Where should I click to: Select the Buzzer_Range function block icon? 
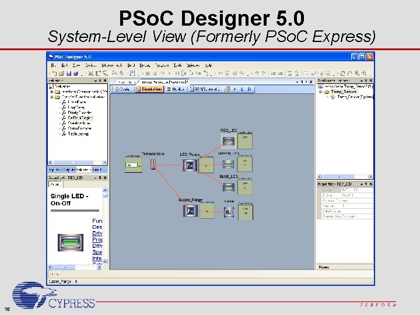coord(190,211)
